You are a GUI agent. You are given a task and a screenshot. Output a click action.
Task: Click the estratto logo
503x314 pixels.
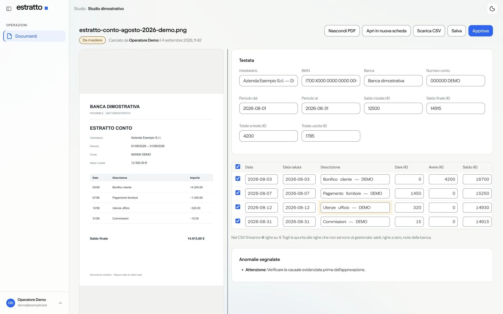point(32,8)
